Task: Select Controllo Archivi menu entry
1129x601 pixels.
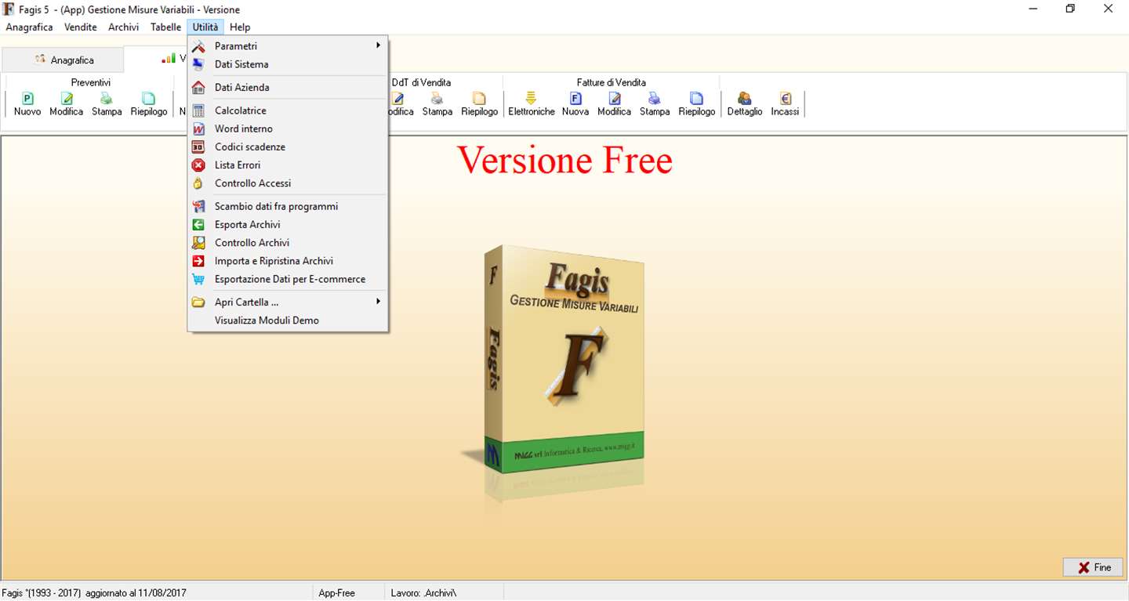Action: (x=288, y=243)
